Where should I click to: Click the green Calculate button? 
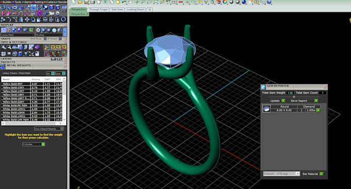tap(43, 144)
